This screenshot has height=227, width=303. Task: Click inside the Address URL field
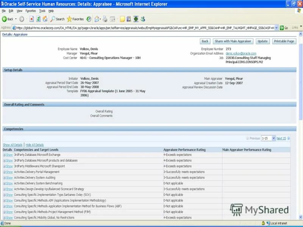pyautogui.click(x=143, y=28)
